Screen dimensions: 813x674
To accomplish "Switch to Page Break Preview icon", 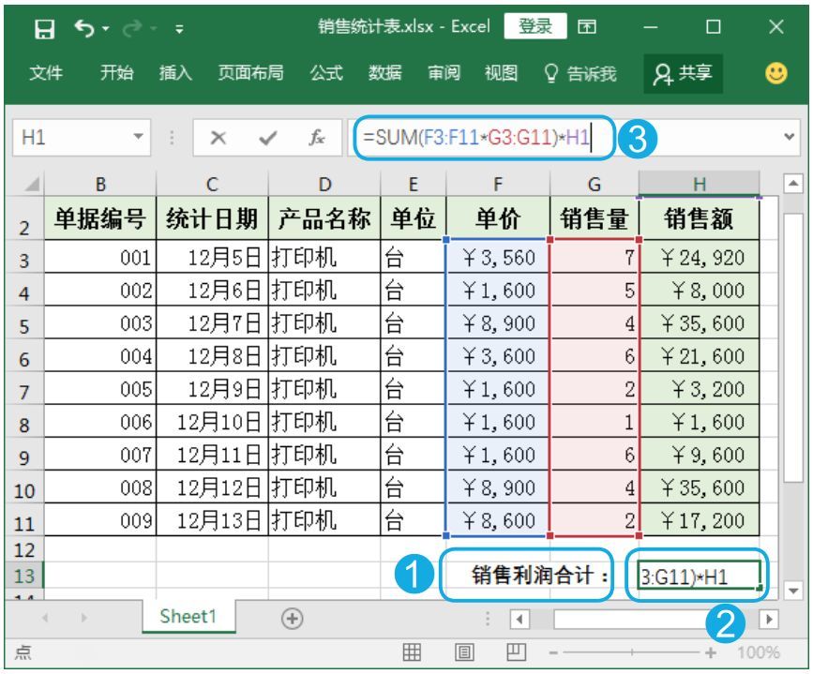I will [x=516, y=652].
